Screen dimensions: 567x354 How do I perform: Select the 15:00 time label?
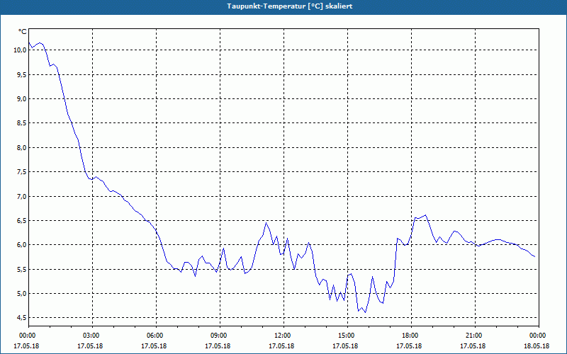coord(345,336)
